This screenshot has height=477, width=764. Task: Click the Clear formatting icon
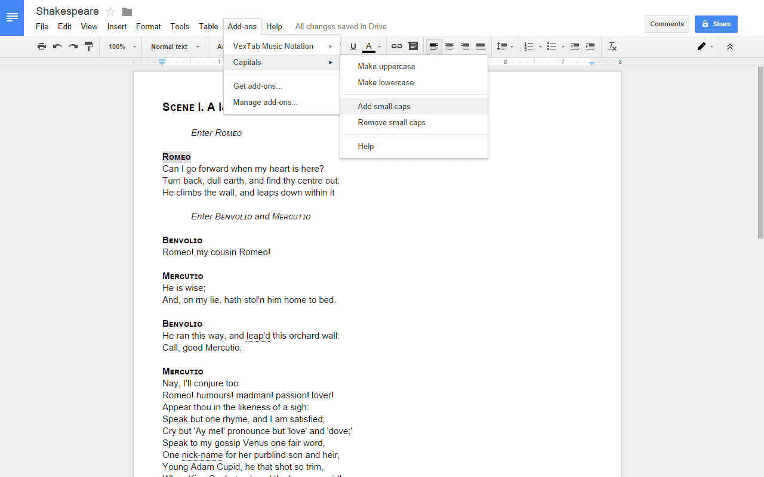point(612,47)
